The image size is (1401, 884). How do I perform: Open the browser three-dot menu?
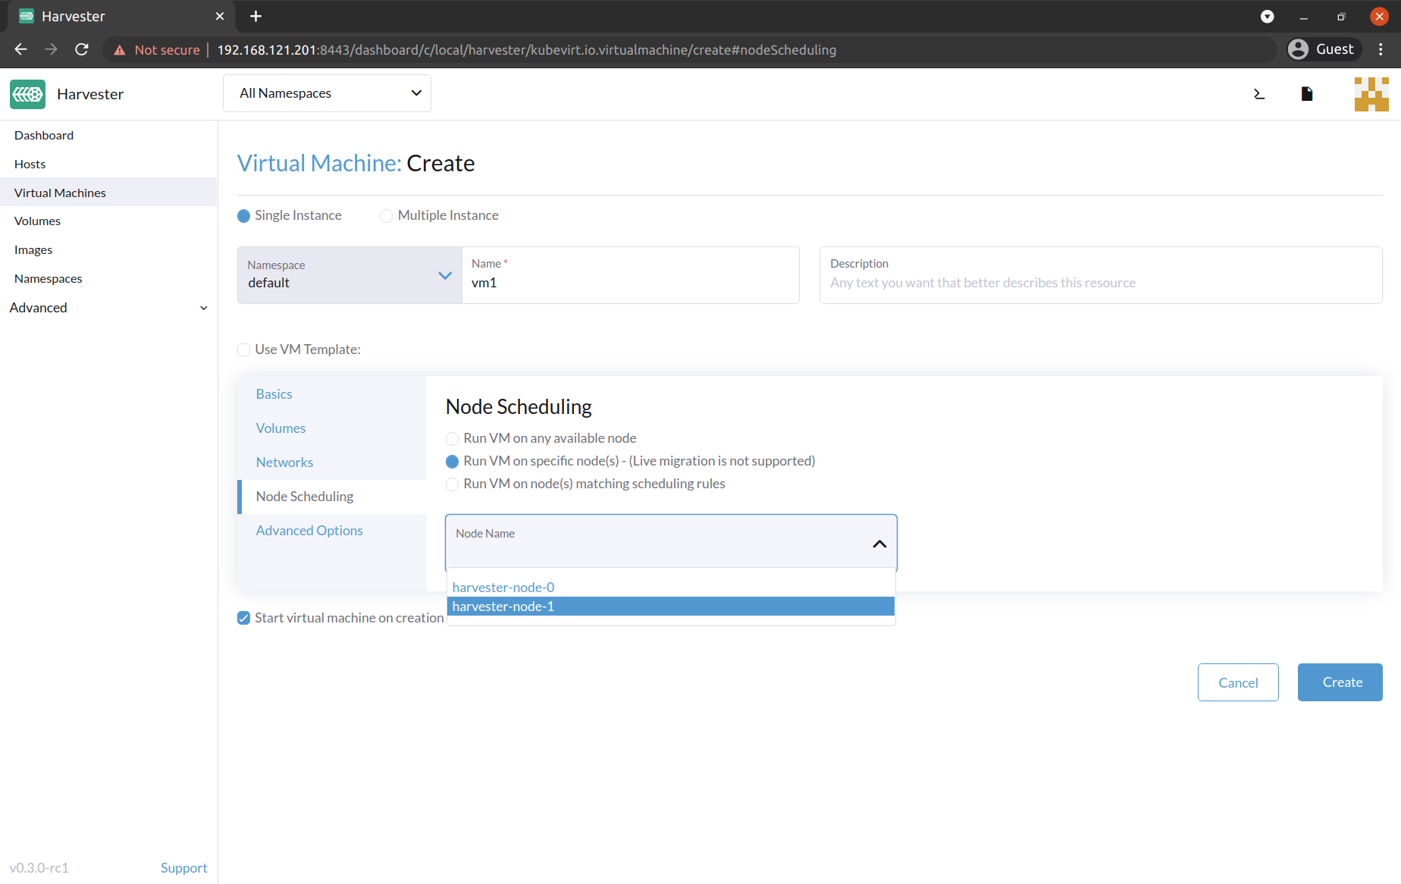(x=1381, y=49)
